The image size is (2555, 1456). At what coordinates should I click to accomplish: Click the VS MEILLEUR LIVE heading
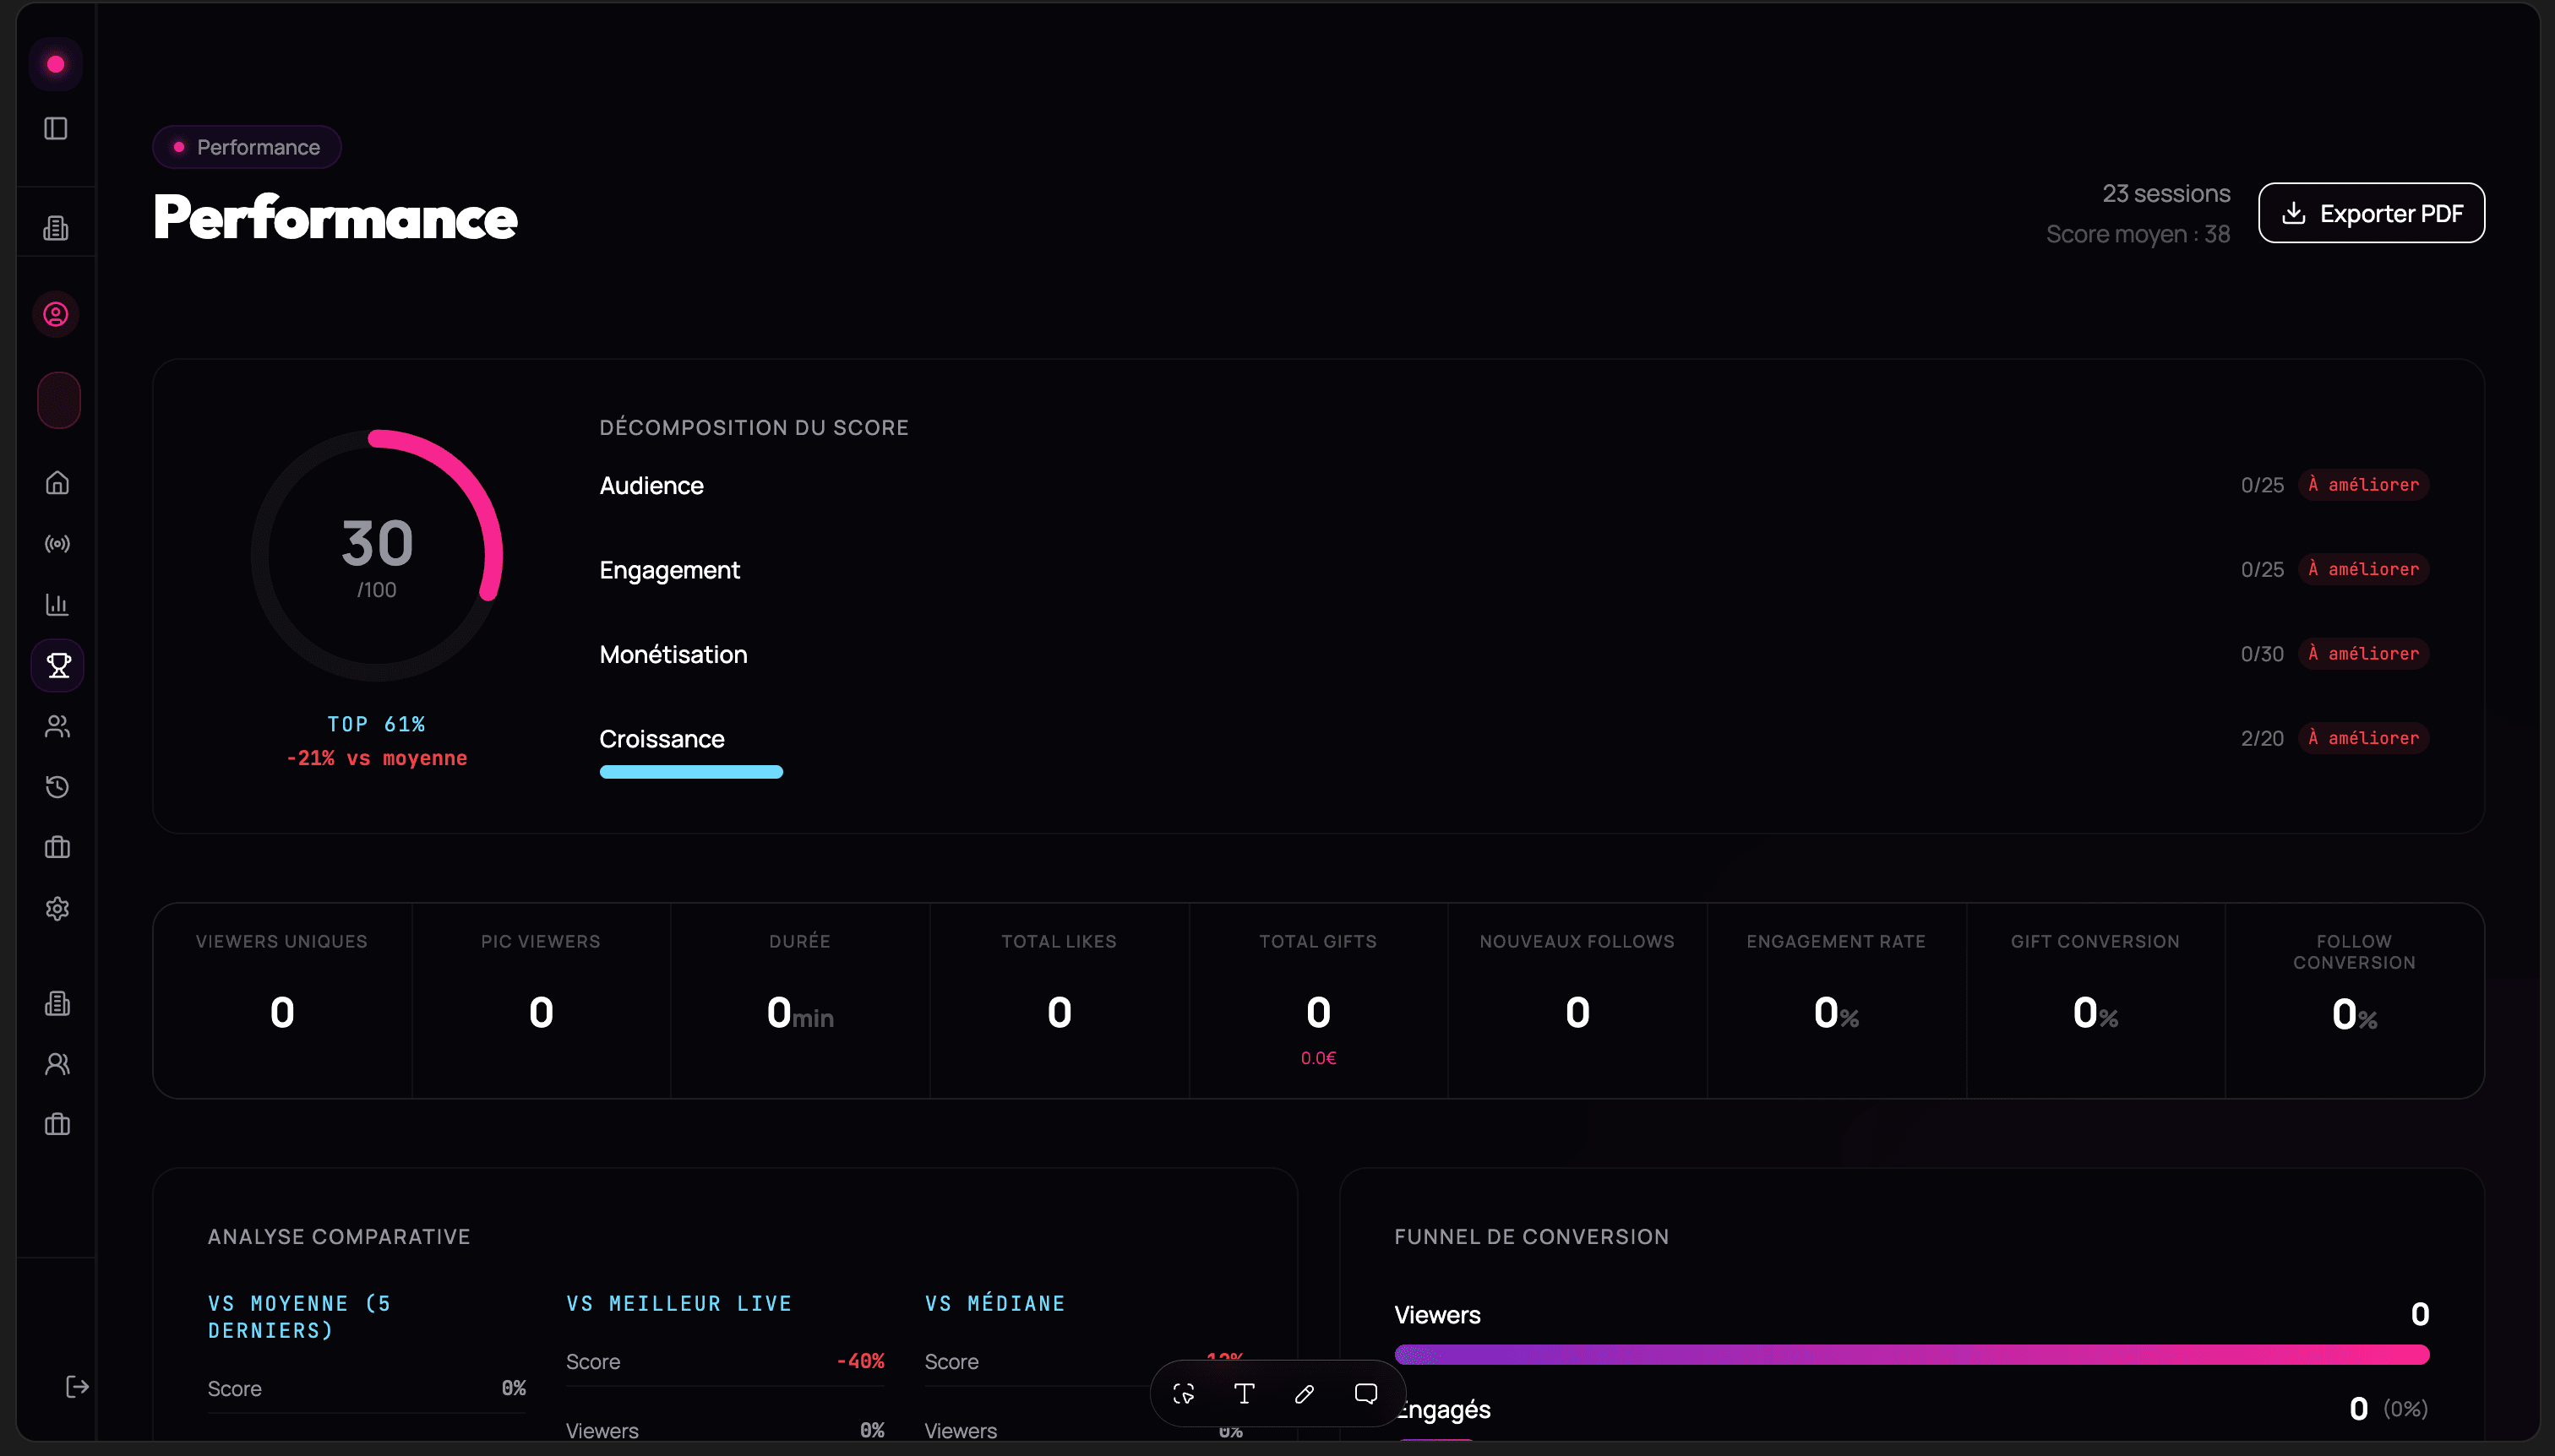pyautogui.click(x=679, y=1304)
